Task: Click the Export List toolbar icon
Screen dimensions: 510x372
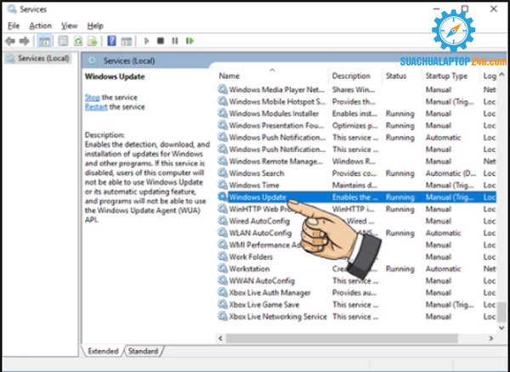Action: pos(93,41)
